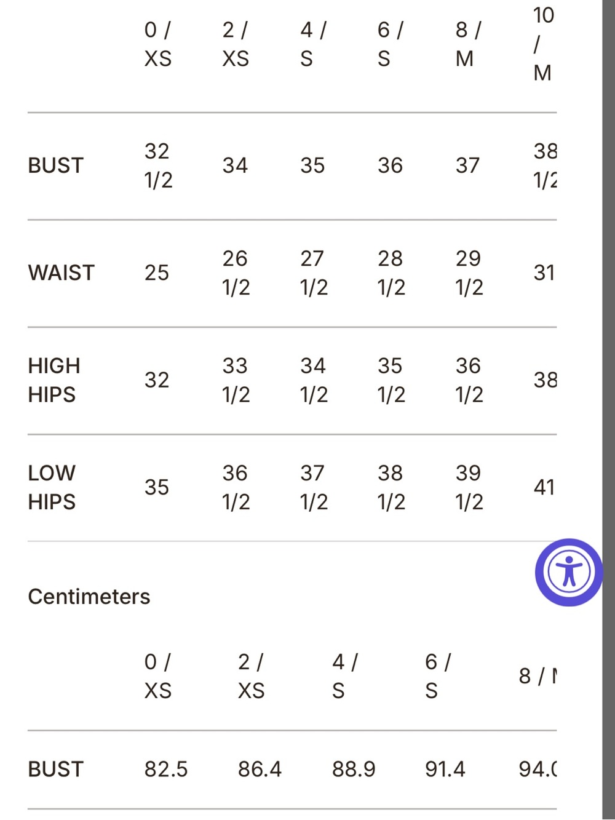The height and width of the screenshot is (820, 615).
Task: Click the 10 / M column header
Action: click(x=544, y=44)
